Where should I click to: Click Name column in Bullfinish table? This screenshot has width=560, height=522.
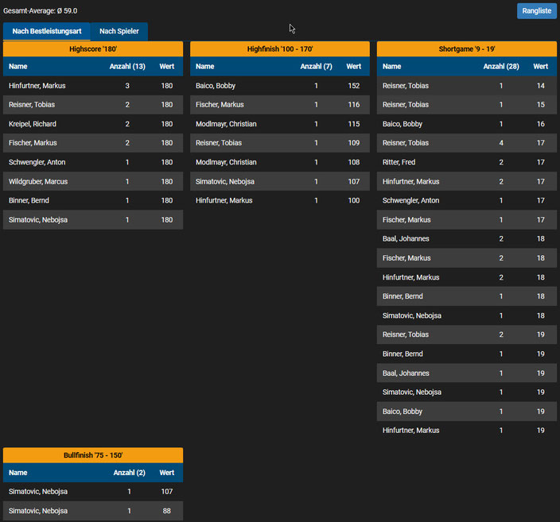[17, 473]
